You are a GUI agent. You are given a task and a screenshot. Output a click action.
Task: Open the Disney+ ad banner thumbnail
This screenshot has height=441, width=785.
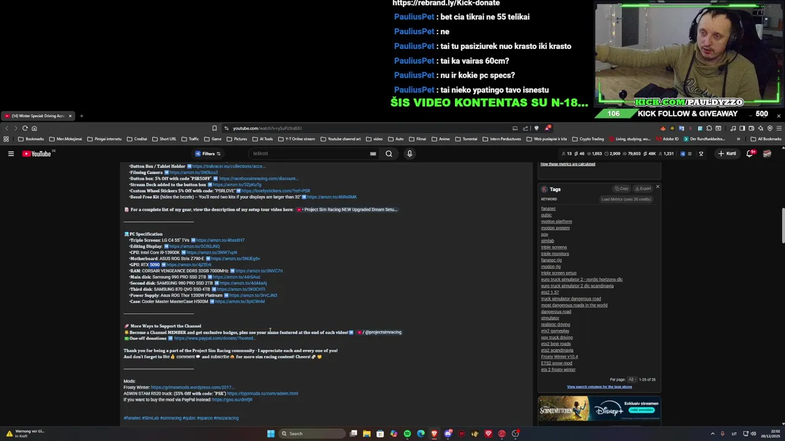[x=599, y=409]
